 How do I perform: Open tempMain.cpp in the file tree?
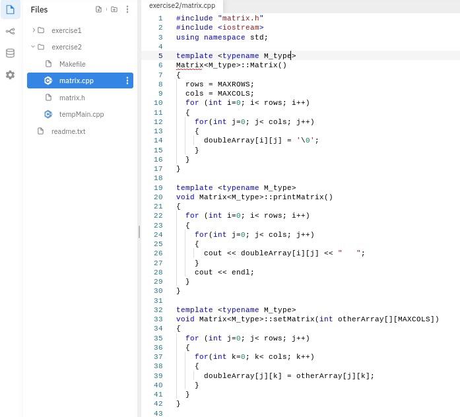[x=82, y=114]
